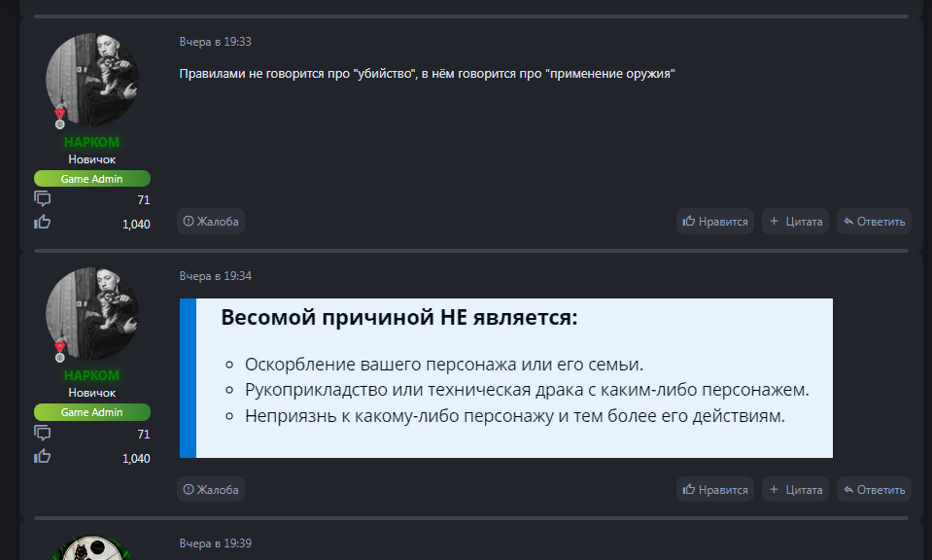Screen dimensions: 932x560
Task: Click the messages bubble icon in 19:33 post sidebar
Action: pyautogui.click(x=43, y=199)
